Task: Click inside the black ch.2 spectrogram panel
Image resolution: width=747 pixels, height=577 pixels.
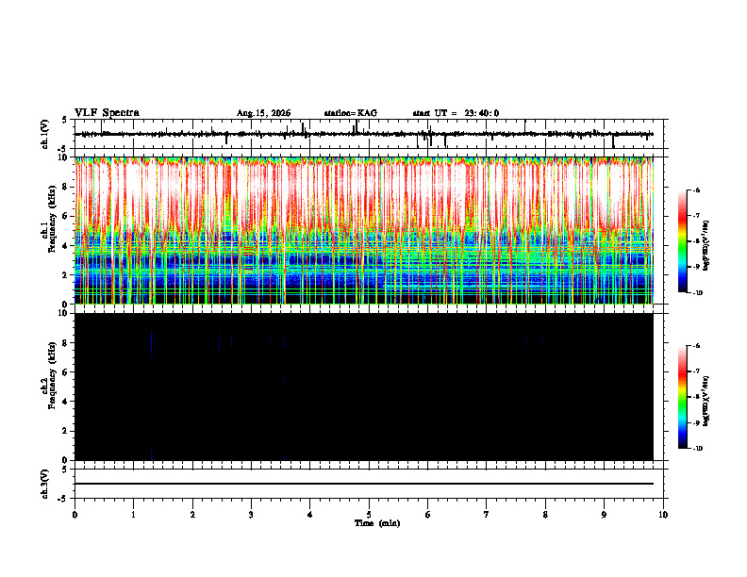Action: tap(369, 387)
